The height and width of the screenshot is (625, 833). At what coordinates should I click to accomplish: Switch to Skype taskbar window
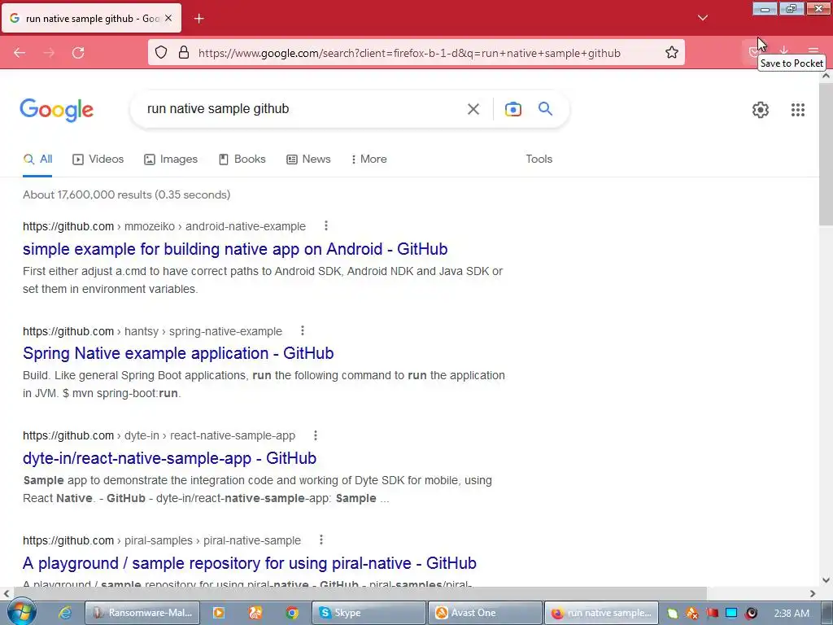369,613
